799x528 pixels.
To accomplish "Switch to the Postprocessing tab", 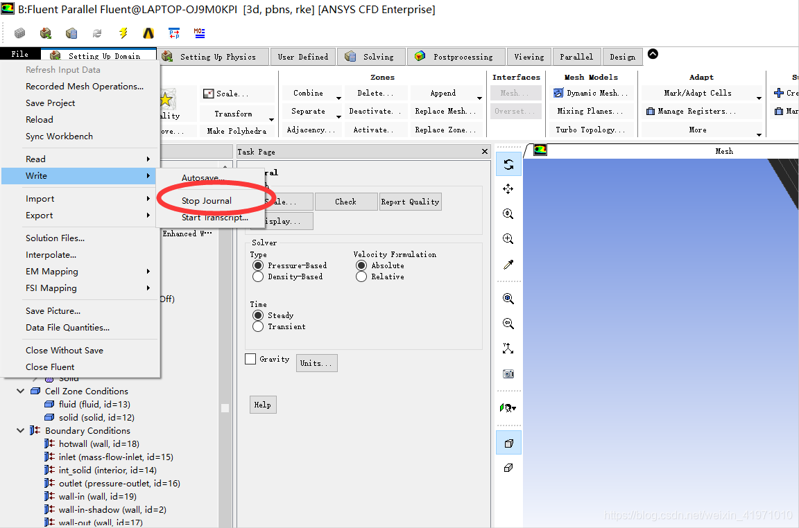I will (x=456, y=57).
